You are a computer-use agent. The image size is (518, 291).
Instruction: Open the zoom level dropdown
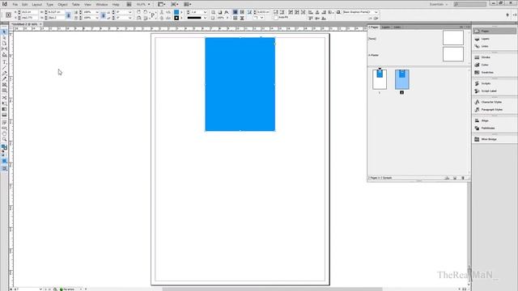(x=149, y=4)
